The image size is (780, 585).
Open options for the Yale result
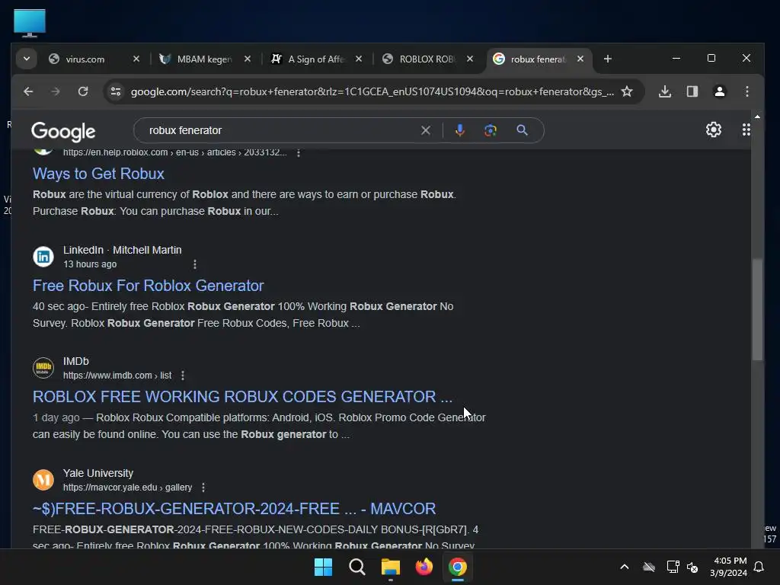click(x=203, y=487)
